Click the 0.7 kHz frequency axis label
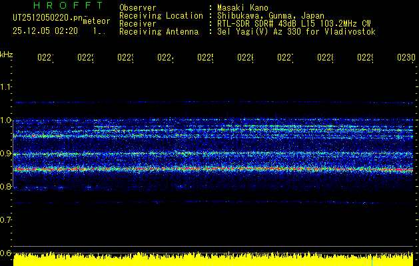The image size is (419, 266). point(5,220)
